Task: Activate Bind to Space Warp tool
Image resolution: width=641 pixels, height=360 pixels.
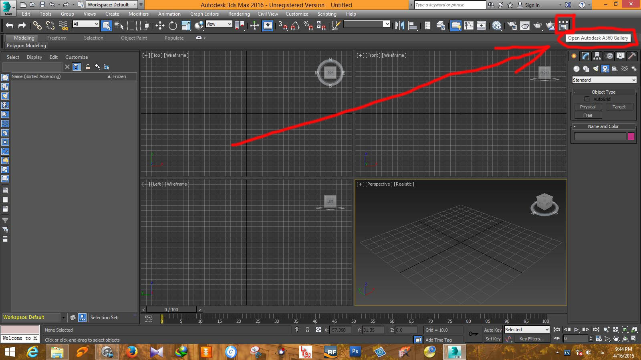Action: 63,26
